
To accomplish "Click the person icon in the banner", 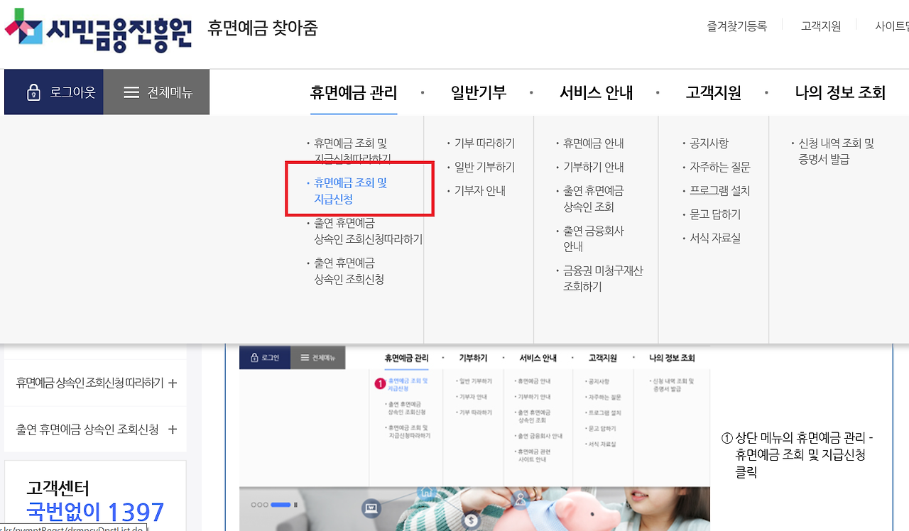I will point(521,499).
